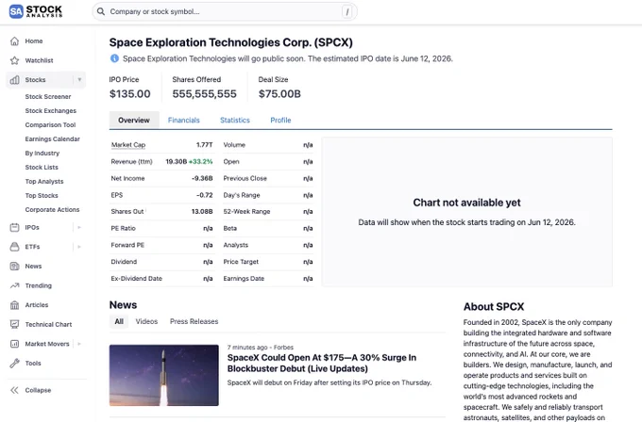
Task: Click the Home house icon
Action: pos(15,41)
